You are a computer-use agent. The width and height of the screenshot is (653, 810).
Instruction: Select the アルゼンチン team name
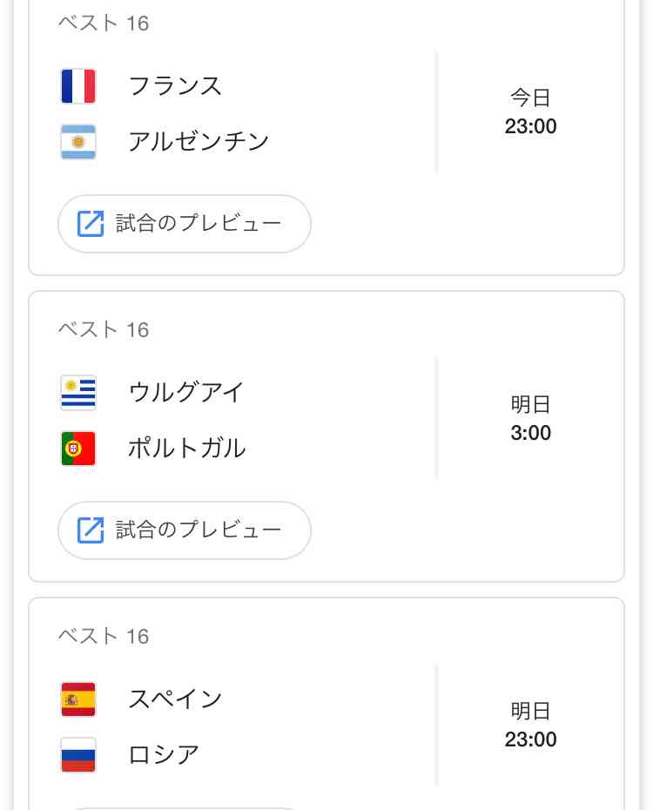point(199,142)
